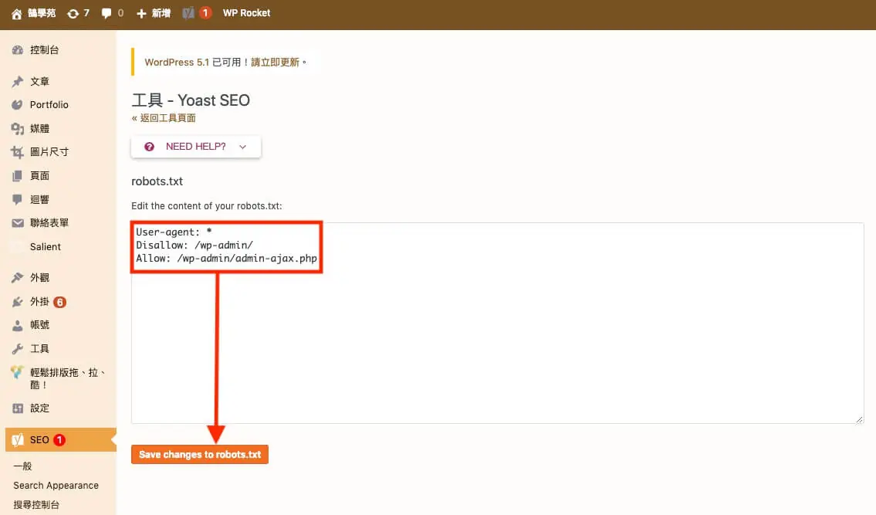Click the pages icon in sidebar
This screenshot has height=515, width=876.
(x=17, y=175)
